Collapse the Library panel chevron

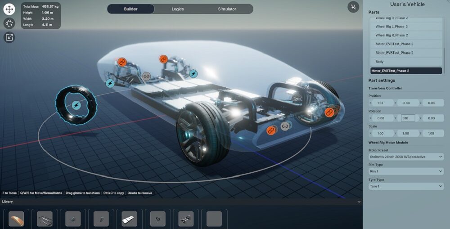pyautogui.click(x=359, y=202)
